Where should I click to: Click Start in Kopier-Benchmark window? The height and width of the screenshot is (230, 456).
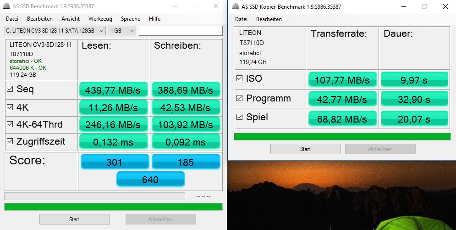(x=305, y=149)
